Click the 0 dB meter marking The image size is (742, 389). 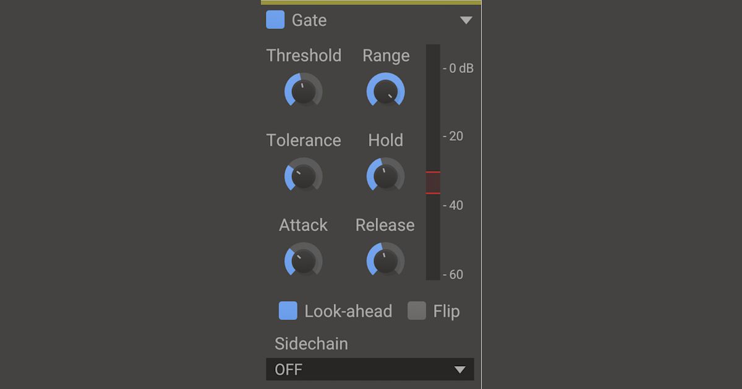[458, 68]
